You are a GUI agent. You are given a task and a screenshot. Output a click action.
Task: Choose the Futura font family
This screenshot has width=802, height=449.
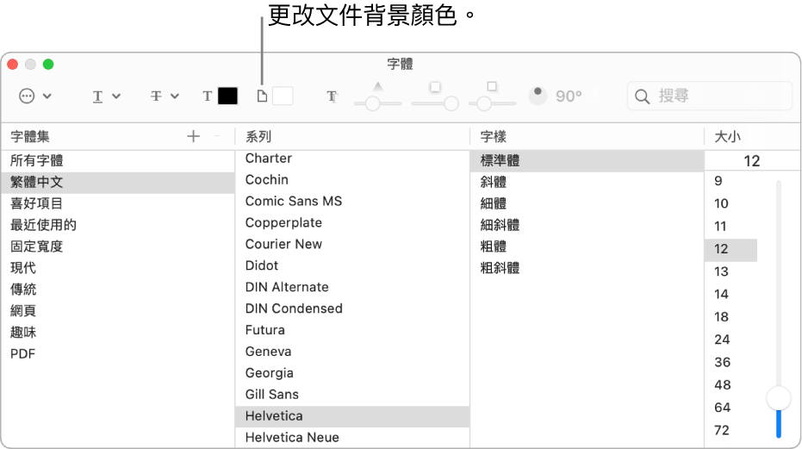351,331
